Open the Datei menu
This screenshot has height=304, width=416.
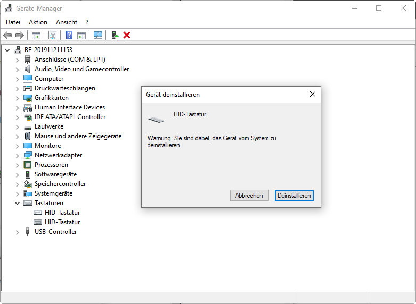pos(13,22)
